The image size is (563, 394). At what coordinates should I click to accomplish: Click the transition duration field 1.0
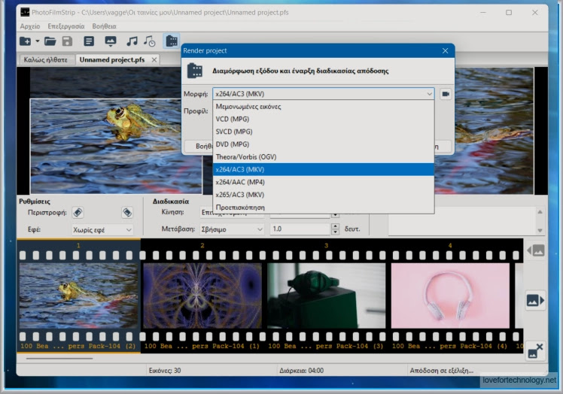click(300, 229)
